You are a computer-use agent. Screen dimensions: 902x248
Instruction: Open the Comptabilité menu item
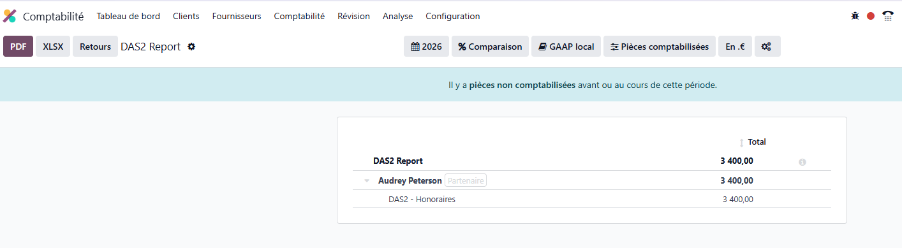pos(299,16)
